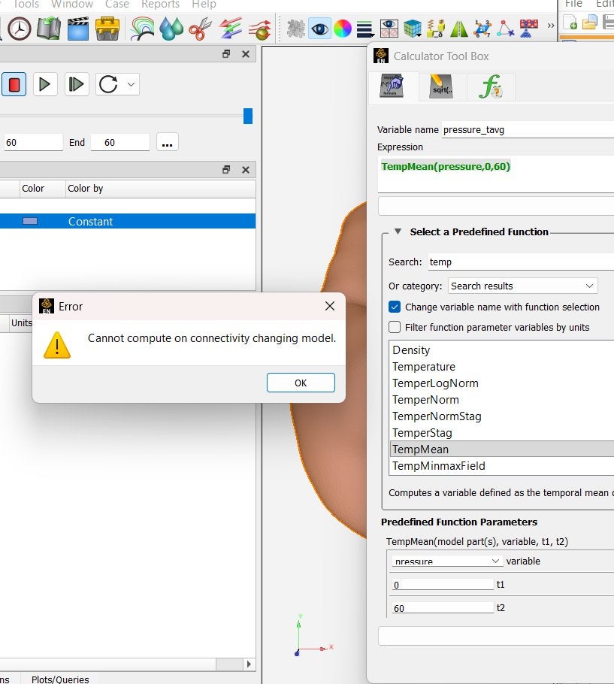Screen dimensions: 614x684
Task: Enable Filter function parameter variables by units
Action: 395,327
